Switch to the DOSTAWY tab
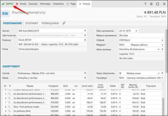 (32, 23)
